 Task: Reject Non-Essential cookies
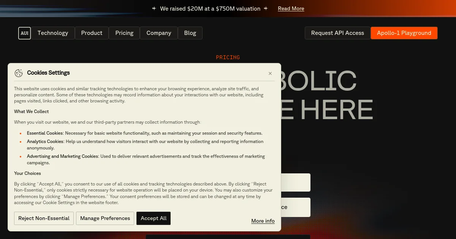(x=44, y=218)
